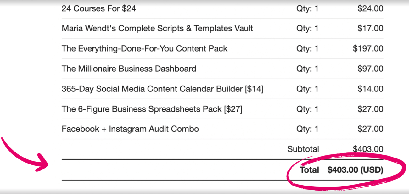Click Qty for The Millionaire Business Dashboard
Viewport: 409px width, 194px height.
(x=307, y=69)
